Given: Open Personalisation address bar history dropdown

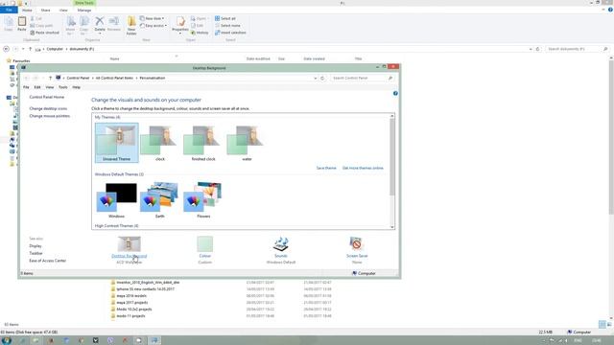Looking at the screenshot, I should pos(316,78).
